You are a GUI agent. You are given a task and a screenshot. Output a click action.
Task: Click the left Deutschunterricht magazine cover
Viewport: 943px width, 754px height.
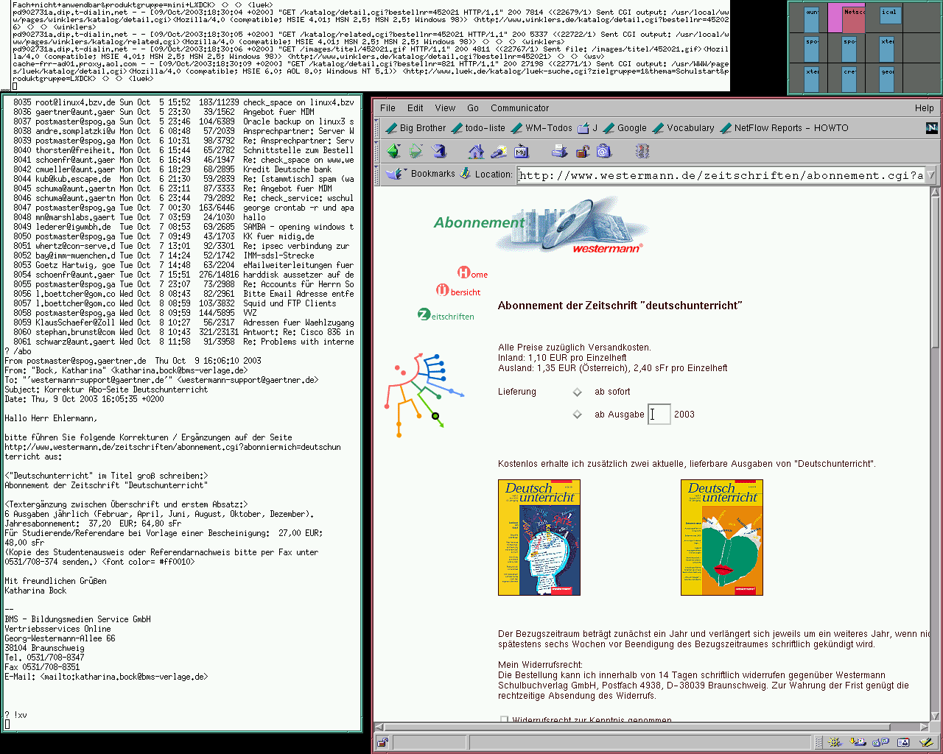[539, 538]
